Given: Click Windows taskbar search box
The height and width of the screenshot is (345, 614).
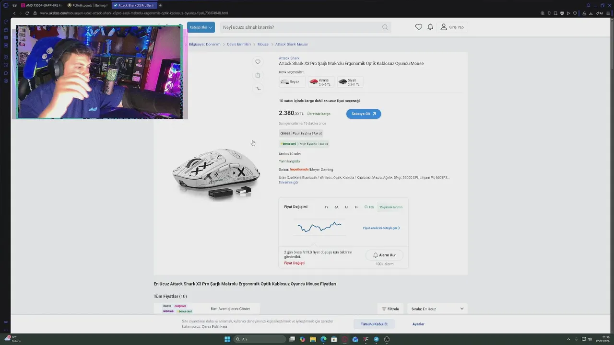Looking at the screenshot, I should (260, 339).
